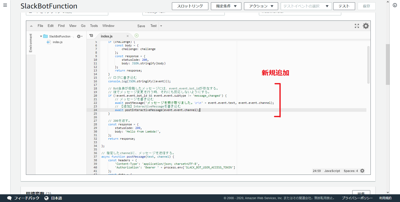Switch to the index.js tab
Viewport: 400px width, 202px height.
[x=107, y=36]
